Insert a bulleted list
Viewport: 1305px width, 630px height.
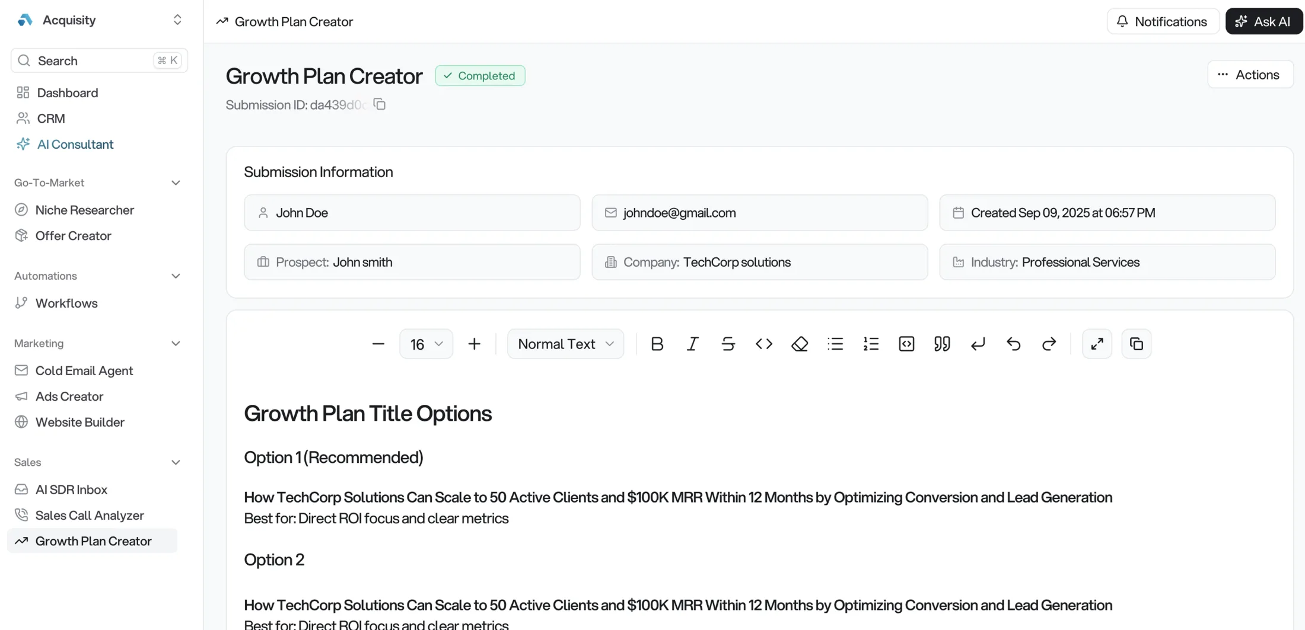tap(835, 344)
